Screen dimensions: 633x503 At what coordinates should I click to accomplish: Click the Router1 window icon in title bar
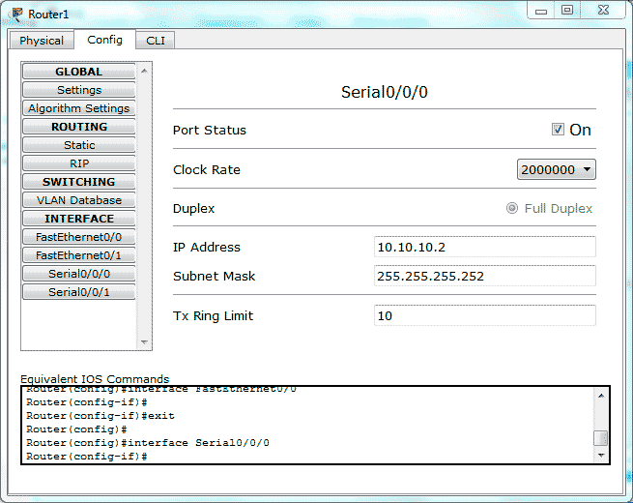[16, 15]
